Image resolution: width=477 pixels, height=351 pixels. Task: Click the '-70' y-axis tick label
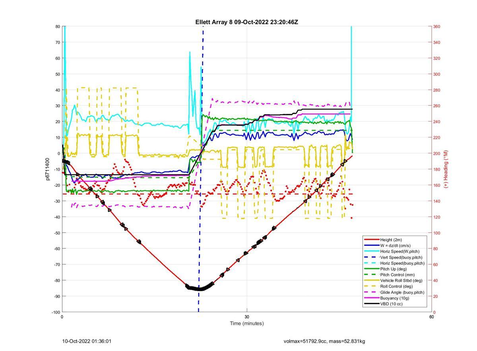[x=56, y=265]
